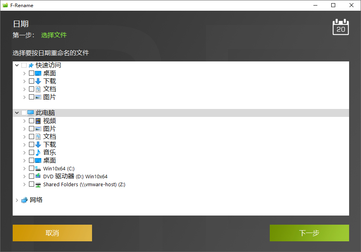Viewport: 361px width, 252px height.
Task: Check the 桌面 checkbox under 快速访问
Action: [31, 73]
